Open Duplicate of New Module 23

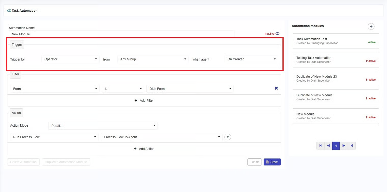336,78
